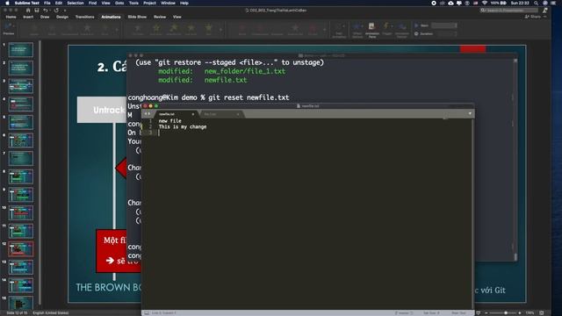Select slide 1 thumbnail in the slide panel
The width and height of the screenshot is (562, 316).
tap(21, 50)
